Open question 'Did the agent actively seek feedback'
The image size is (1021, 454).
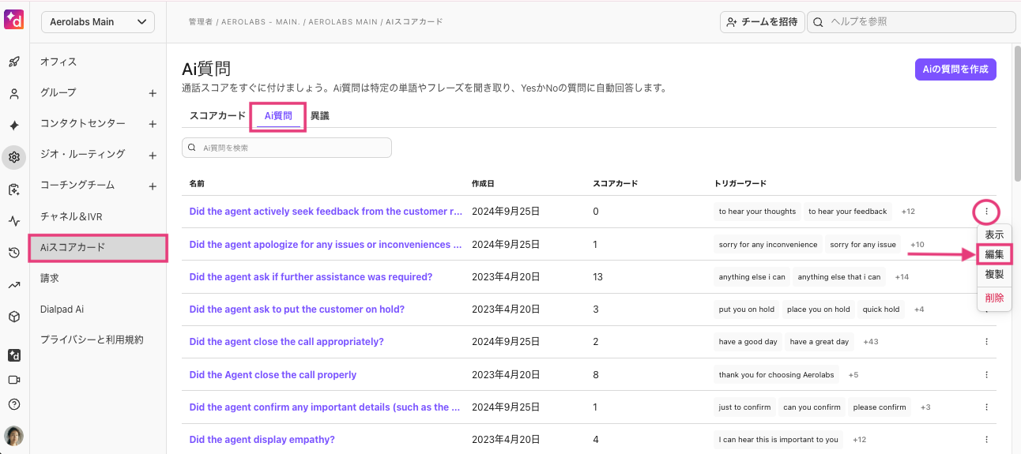326,212
